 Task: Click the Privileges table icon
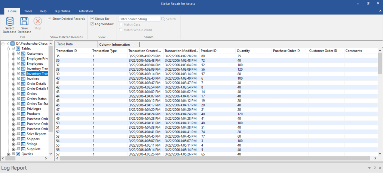point(23,109)
